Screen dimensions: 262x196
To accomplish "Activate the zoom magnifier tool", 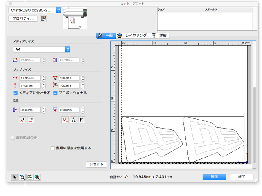I will tap(22, 177).
